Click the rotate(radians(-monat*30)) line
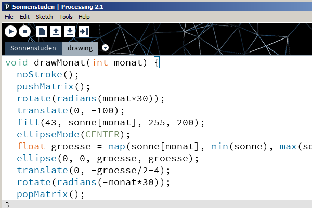This screenshot has height=208, width=312. (x=94, y=183)
